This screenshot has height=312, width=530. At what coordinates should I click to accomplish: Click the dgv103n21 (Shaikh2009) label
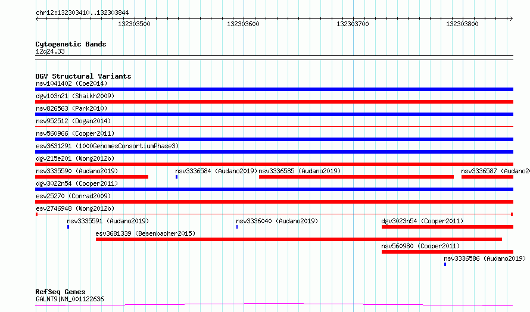[75, 96]
